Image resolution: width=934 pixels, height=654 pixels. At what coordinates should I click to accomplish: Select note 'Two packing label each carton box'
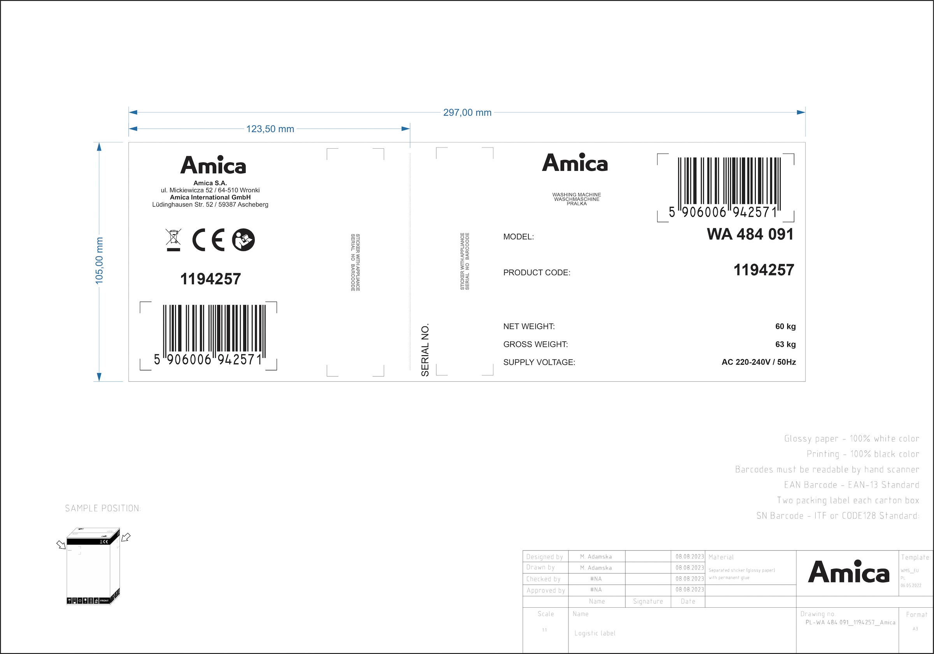(848, 500)
